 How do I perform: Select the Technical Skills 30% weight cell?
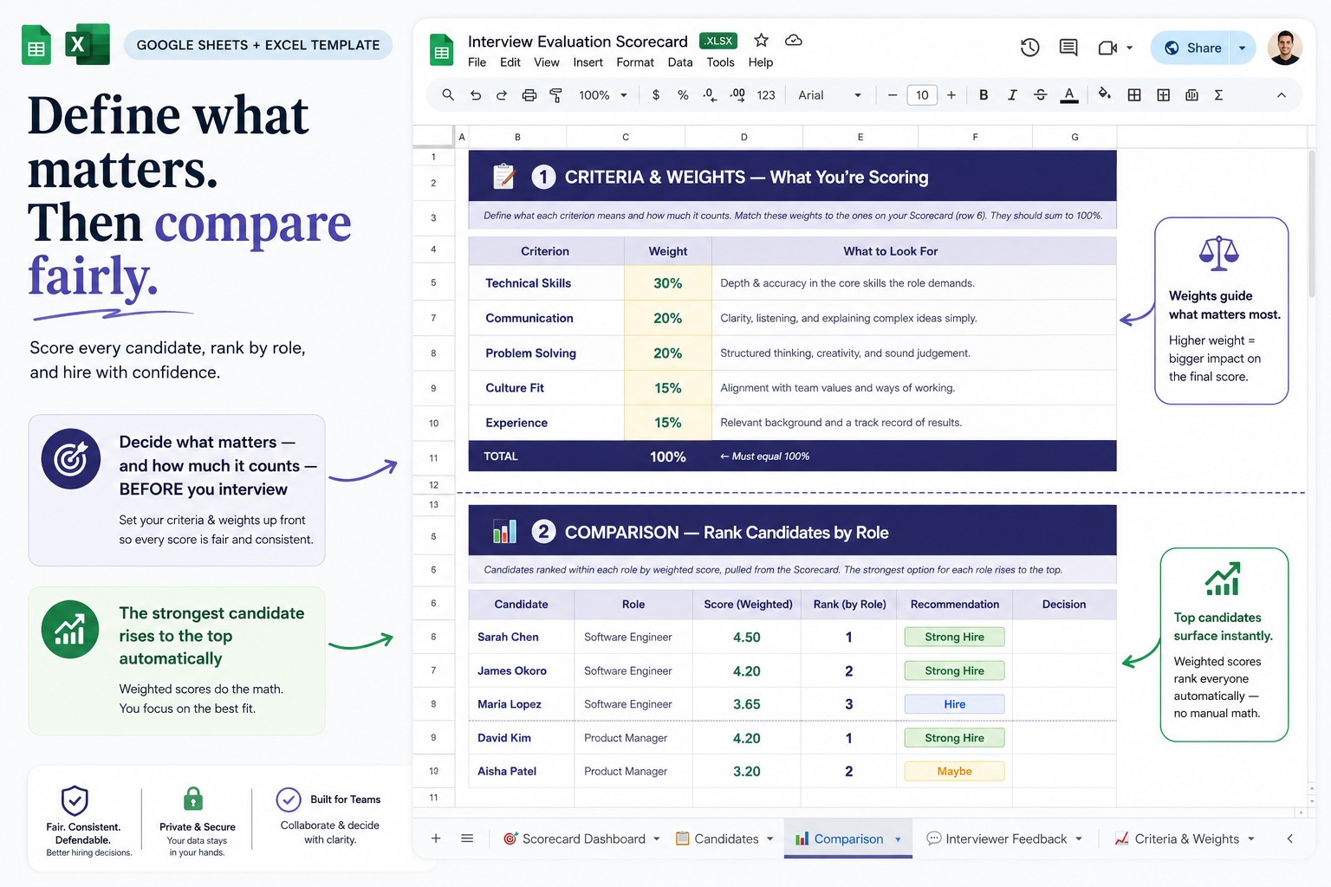pos(667,283)
